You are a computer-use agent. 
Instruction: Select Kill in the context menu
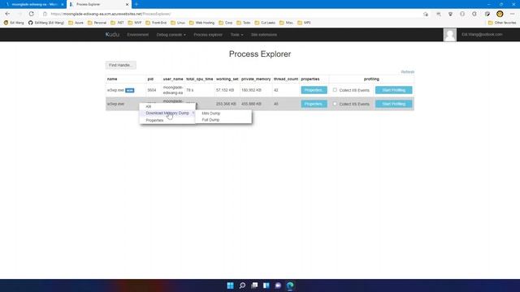point(167,106)
